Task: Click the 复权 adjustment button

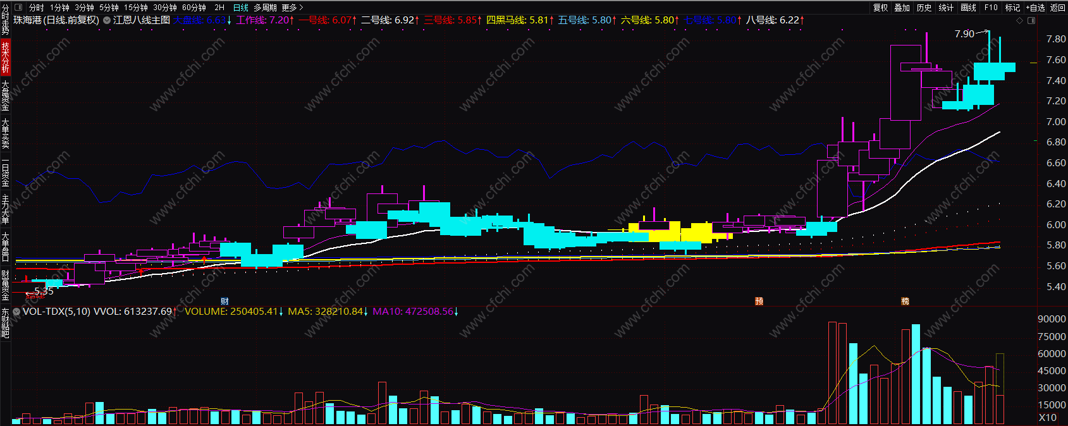Action: point(881,8)
